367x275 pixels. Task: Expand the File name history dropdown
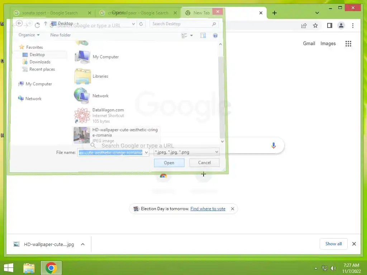coord(146,153)
